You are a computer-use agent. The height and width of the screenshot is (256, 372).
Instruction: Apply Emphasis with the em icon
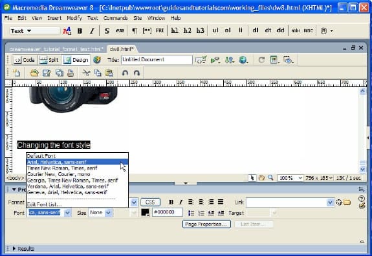[120, 31]
